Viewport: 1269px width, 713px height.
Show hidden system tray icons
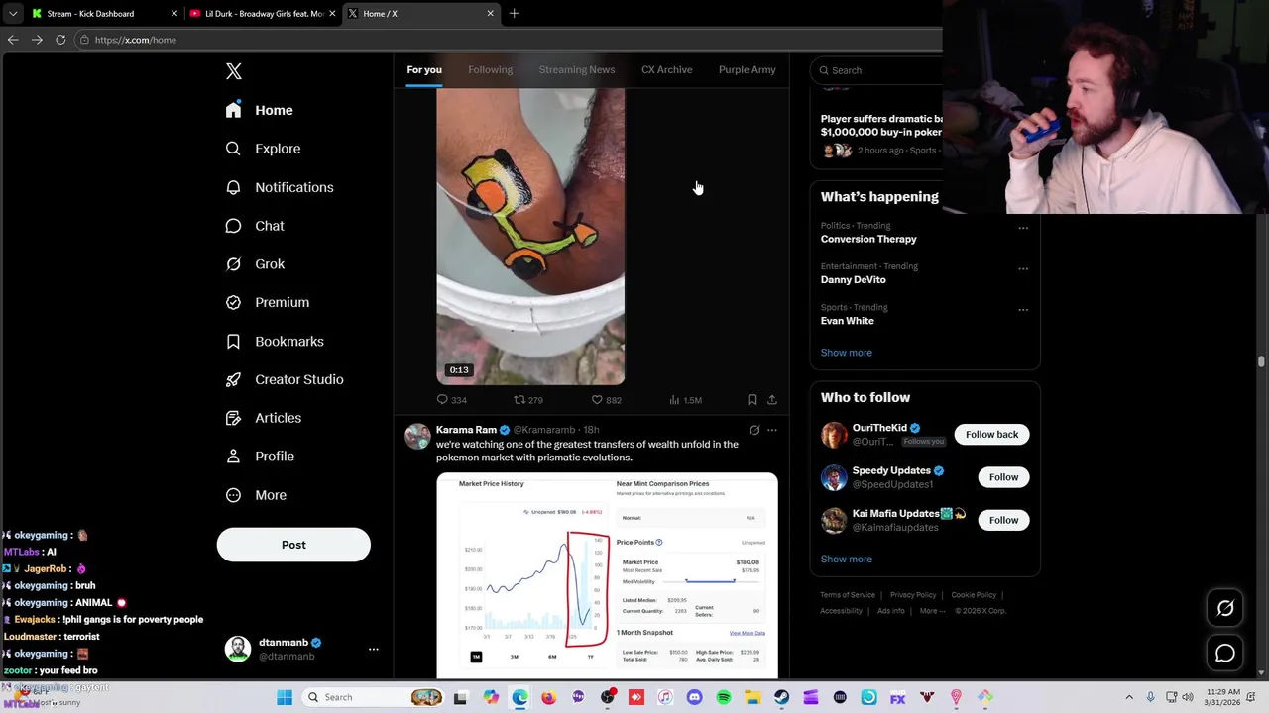click(x=1129, y=698)
